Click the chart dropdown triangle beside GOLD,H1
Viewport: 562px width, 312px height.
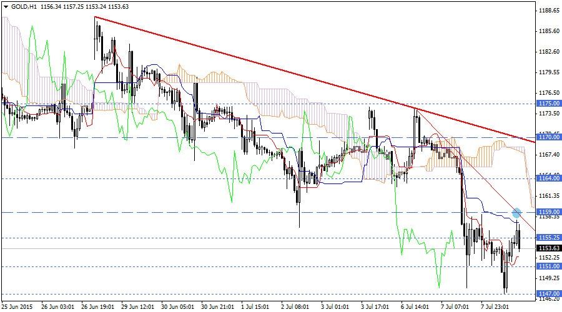(6, 7)
